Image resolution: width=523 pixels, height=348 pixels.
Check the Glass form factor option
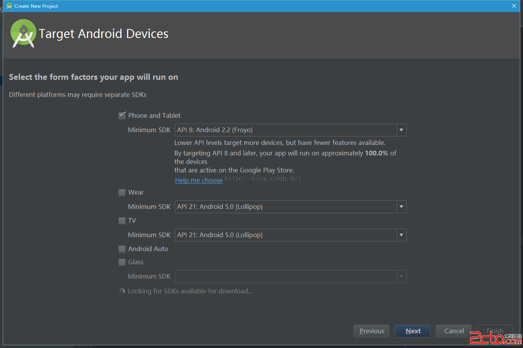pyautogui.click(x=122, y=262)
